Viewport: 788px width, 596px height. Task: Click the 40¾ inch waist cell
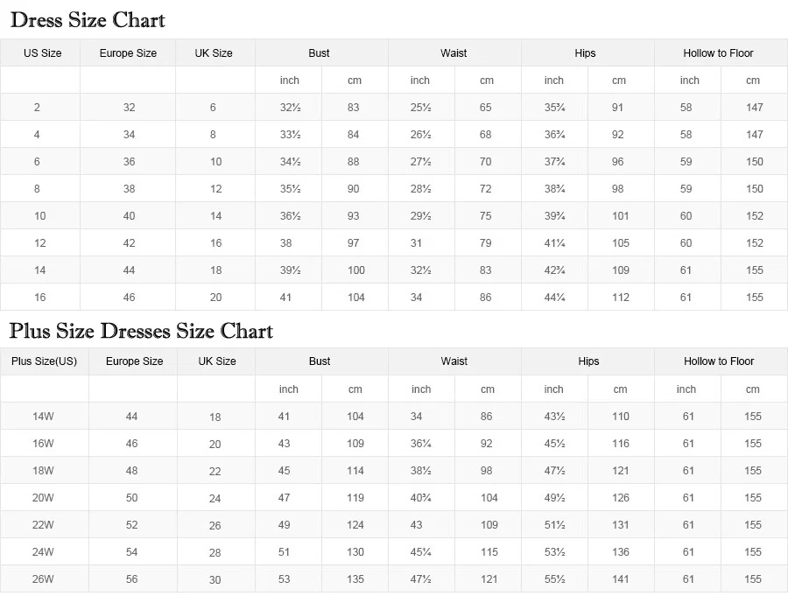(x=421, y=498)
